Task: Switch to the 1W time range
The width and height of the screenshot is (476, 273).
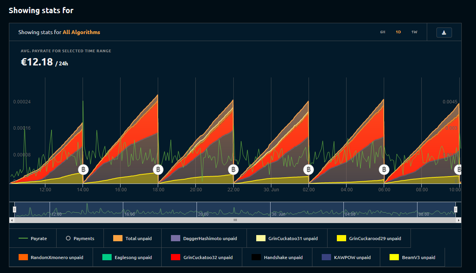Action: (x=414, y=32)
